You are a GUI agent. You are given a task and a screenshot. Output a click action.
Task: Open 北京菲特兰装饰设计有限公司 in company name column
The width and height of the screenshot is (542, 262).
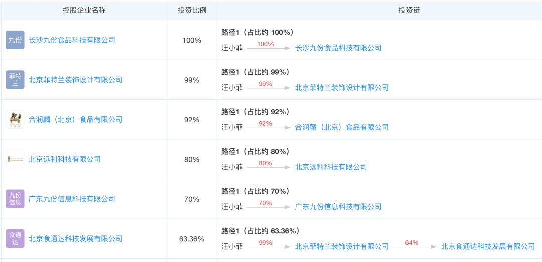pyautogui.click(x=75, y=80)
